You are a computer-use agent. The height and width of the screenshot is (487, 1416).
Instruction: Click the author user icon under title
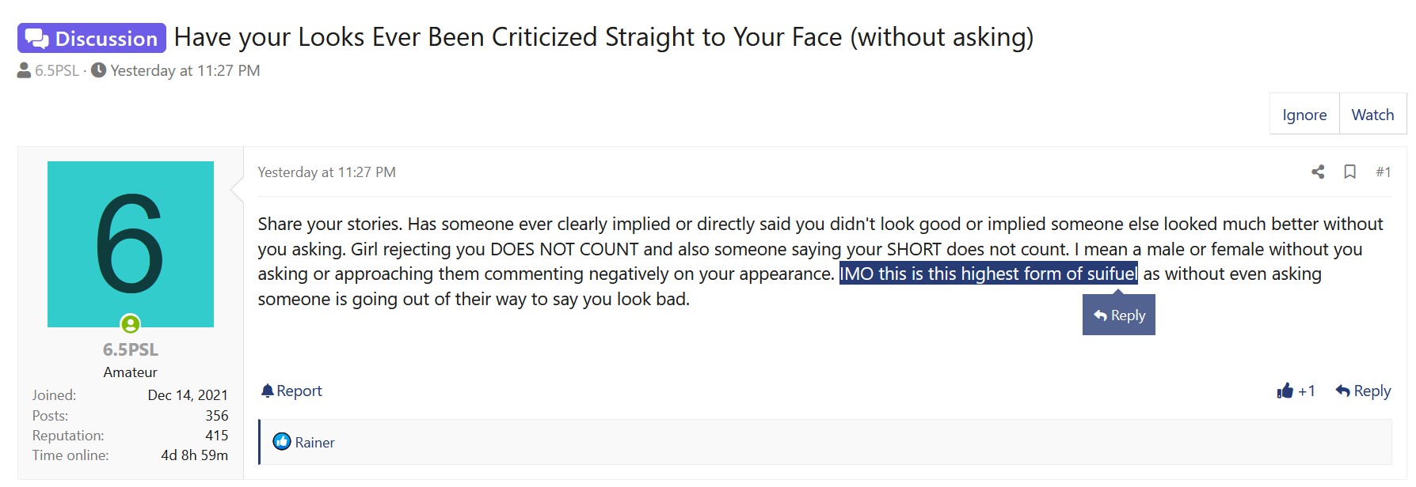coord(25,70)
